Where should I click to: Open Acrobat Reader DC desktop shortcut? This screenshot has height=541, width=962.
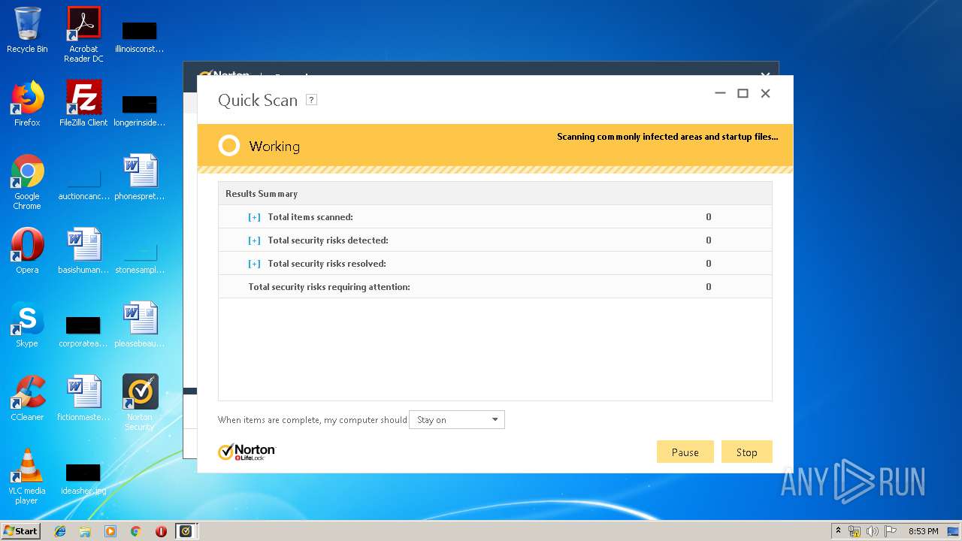(83, 34)
